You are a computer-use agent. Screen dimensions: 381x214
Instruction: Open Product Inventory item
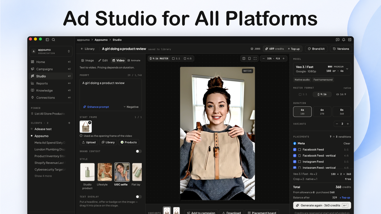pyautogui.click(x=50, y=156)
